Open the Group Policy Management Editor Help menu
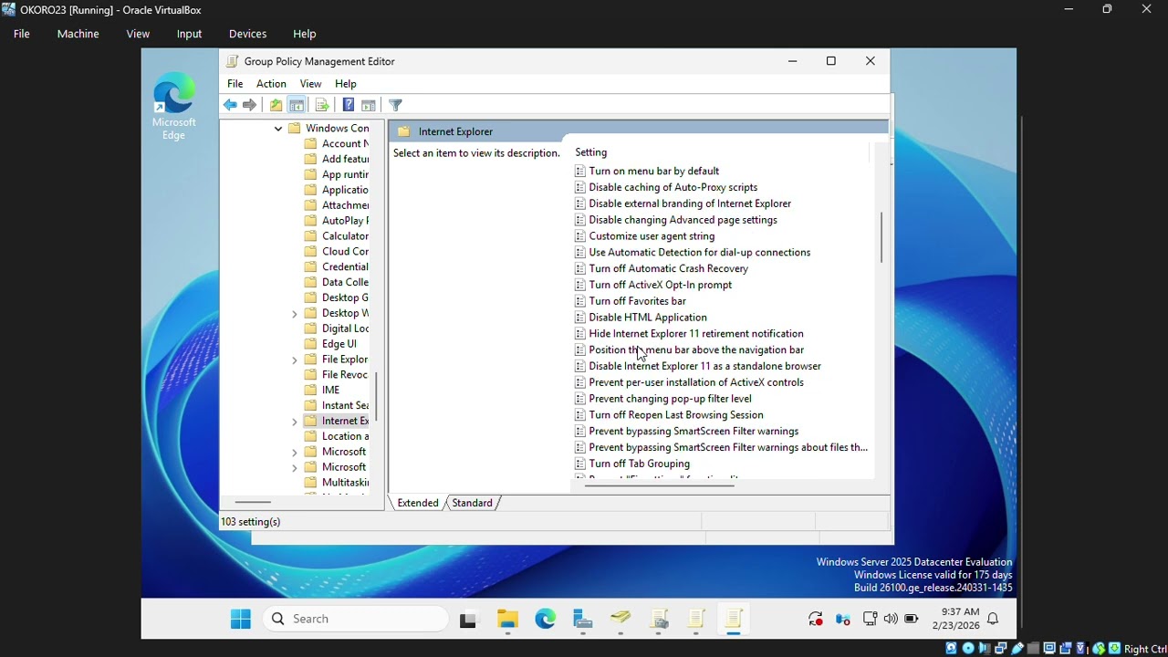The image size is (1168, 657). (345, 84)
